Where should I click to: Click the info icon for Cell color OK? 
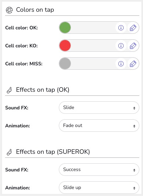121,28
